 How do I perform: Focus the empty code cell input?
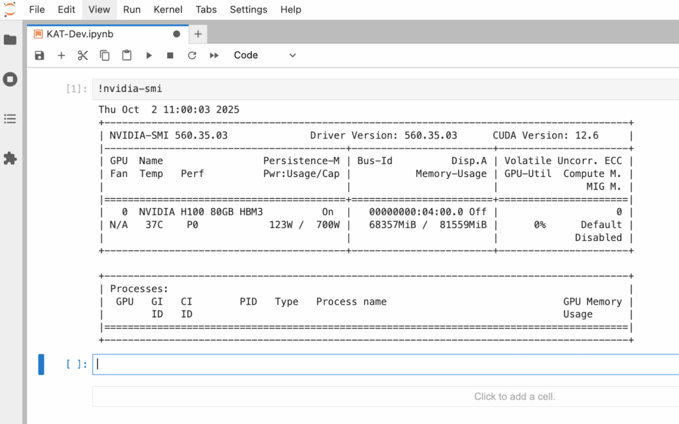(x=385, y=364)
